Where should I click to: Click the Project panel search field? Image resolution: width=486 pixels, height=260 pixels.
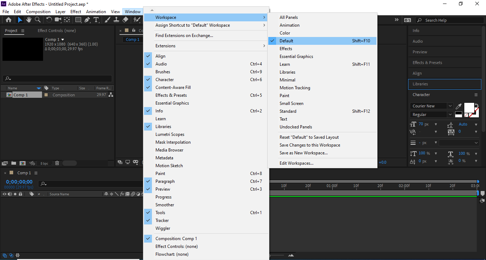(57, 79)
